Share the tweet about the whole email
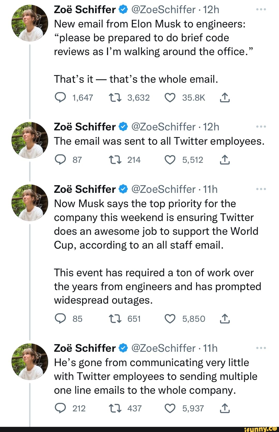The image size is (279, 432). (x=225, y=98)
